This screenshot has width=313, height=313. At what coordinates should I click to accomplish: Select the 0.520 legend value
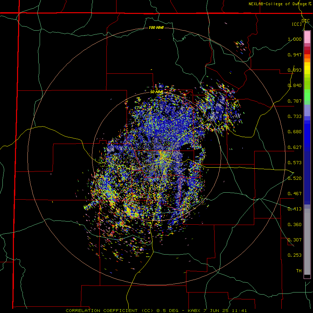coord(295,178)
